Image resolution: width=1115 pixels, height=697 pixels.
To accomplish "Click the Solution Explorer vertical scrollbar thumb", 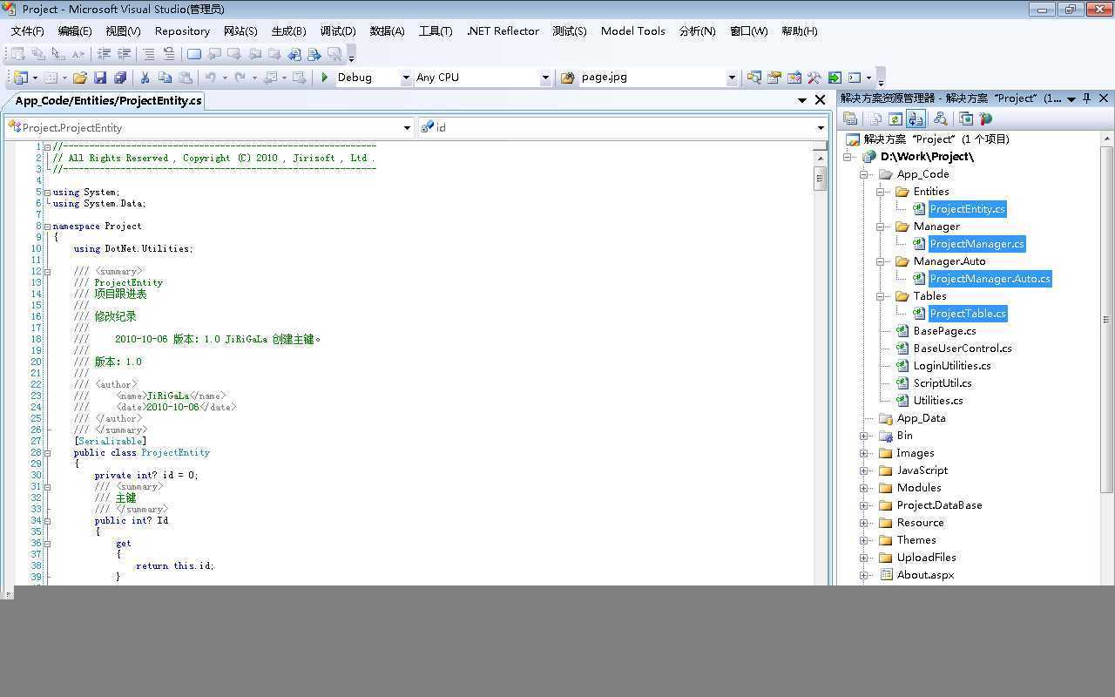I will point(1107,319).
